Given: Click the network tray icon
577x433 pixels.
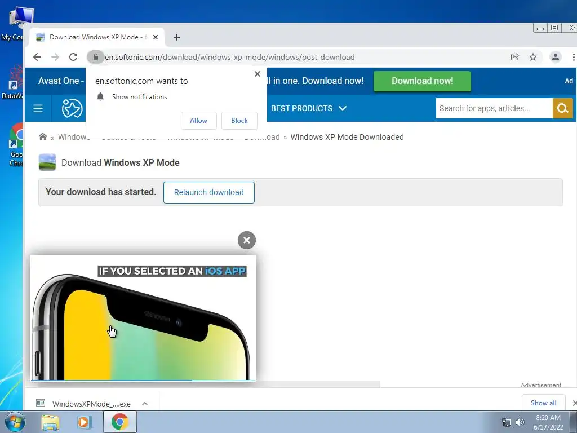Looking at the screenshot, I should click(507, 422).
